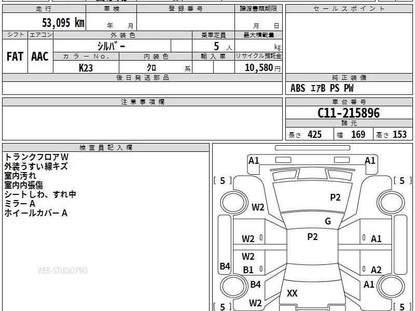Select the mileage value 53,095 km
The image size is (415, 311).
pos(63,23)
